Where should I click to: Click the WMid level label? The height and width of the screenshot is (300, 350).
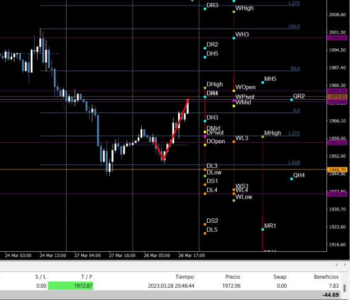[x=243, y=102]
